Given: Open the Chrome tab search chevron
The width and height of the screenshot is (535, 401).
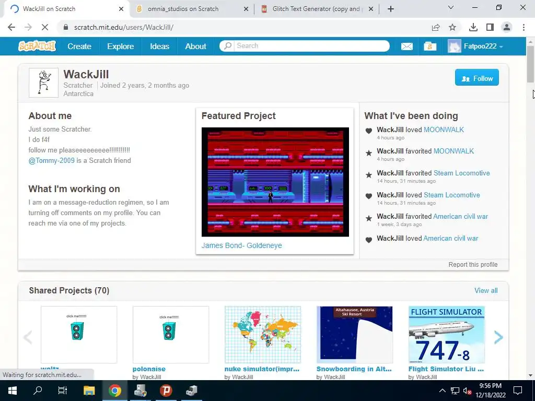Looking at the screenshot, I should (451, 7).
